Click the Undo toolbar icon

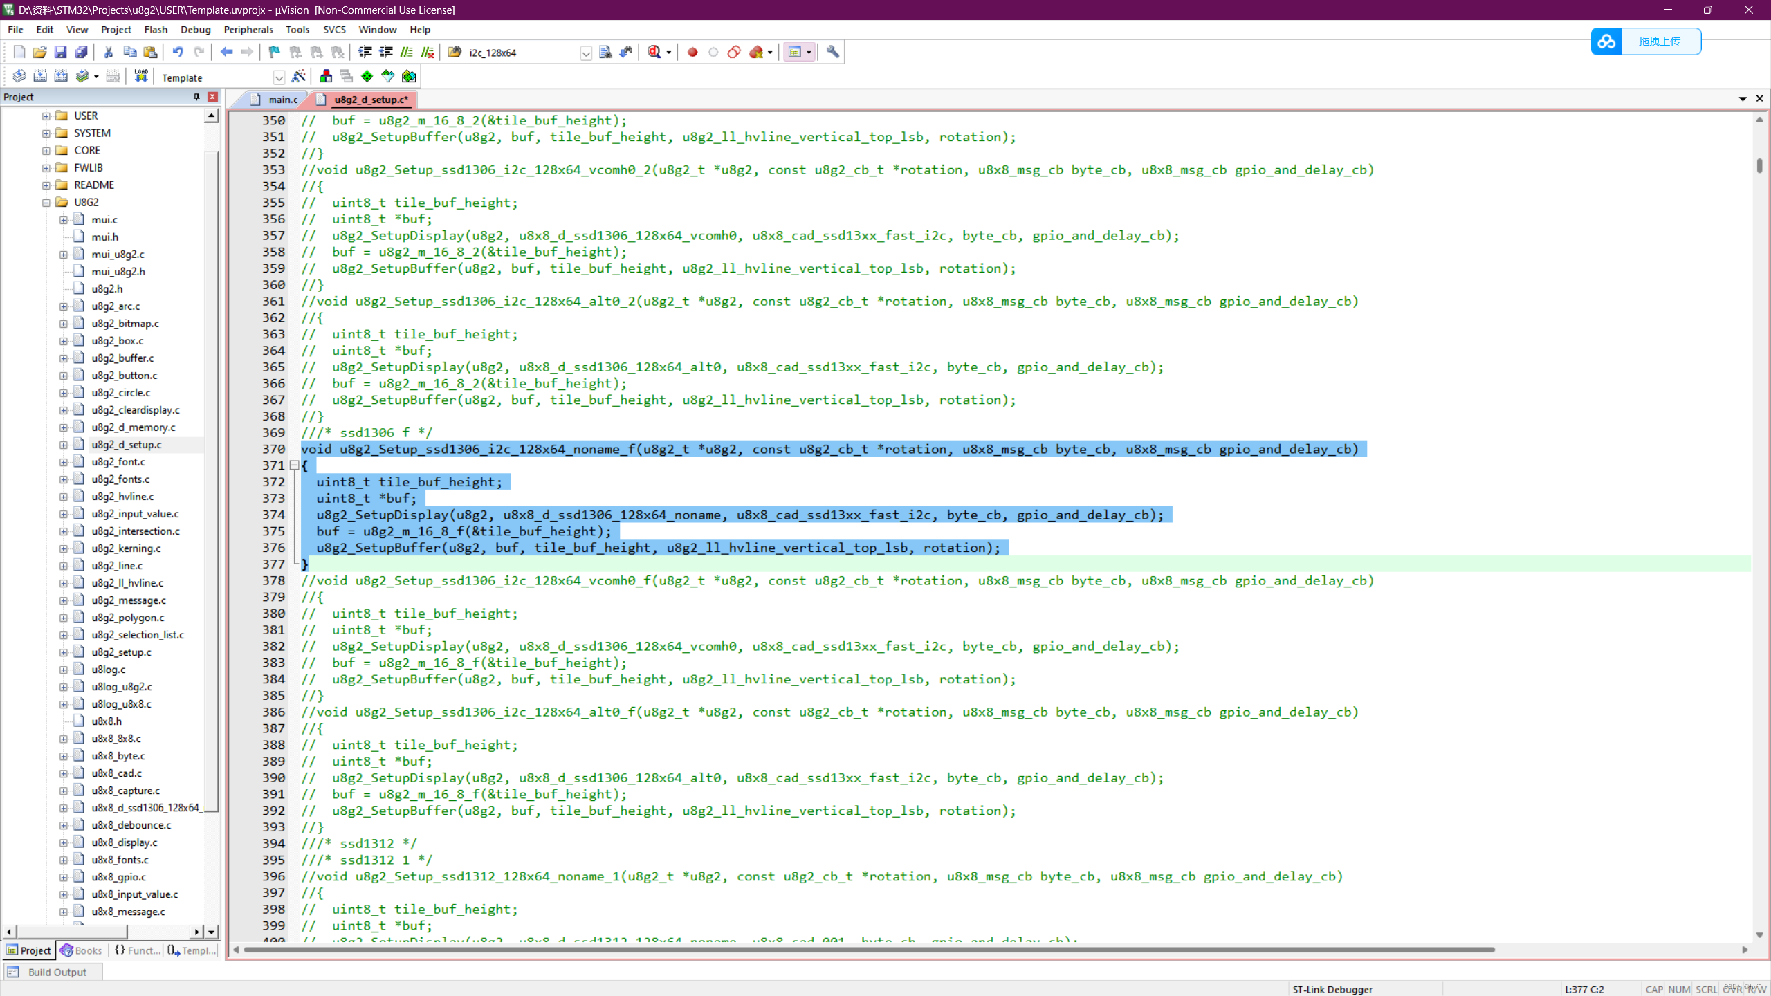coord(178,52)
